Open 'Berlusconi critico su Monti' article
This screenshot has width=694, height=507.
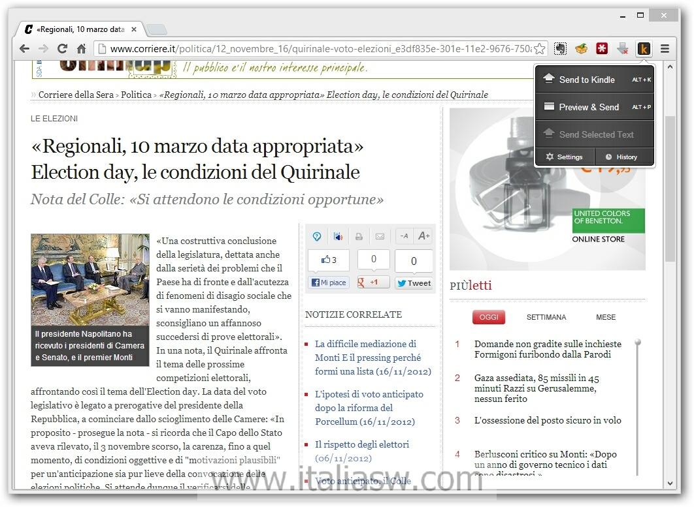coord(545,462)
